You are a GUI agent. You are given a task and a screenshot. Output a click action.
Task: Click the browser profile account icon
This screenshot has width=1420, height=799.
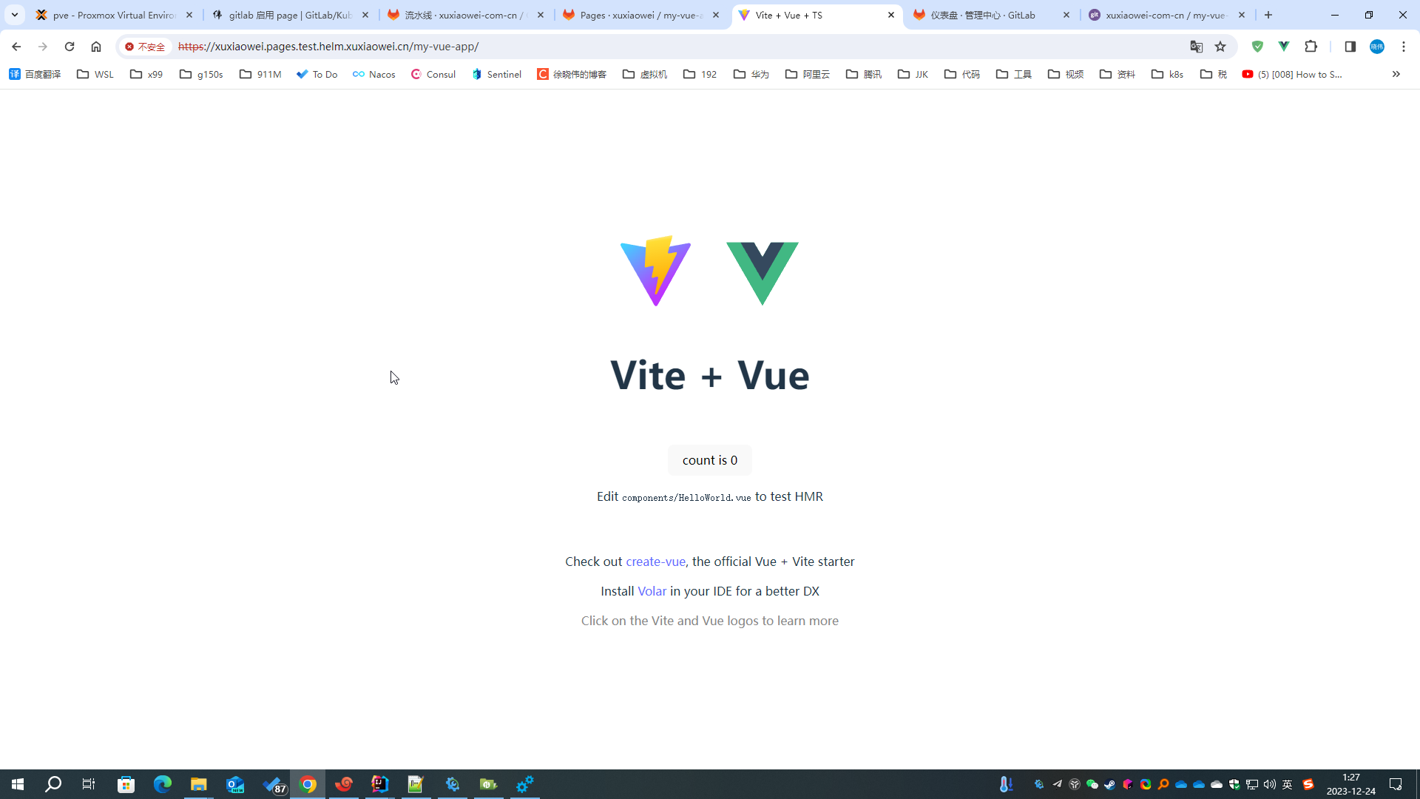(x=1379, y=46)
